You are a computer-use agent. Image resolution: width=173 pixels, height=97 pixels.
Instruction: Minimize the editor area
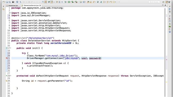click(x=163, y=5)
